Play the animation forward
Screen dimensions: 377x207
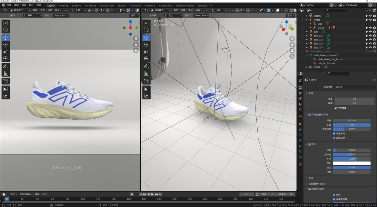(152, 194)
